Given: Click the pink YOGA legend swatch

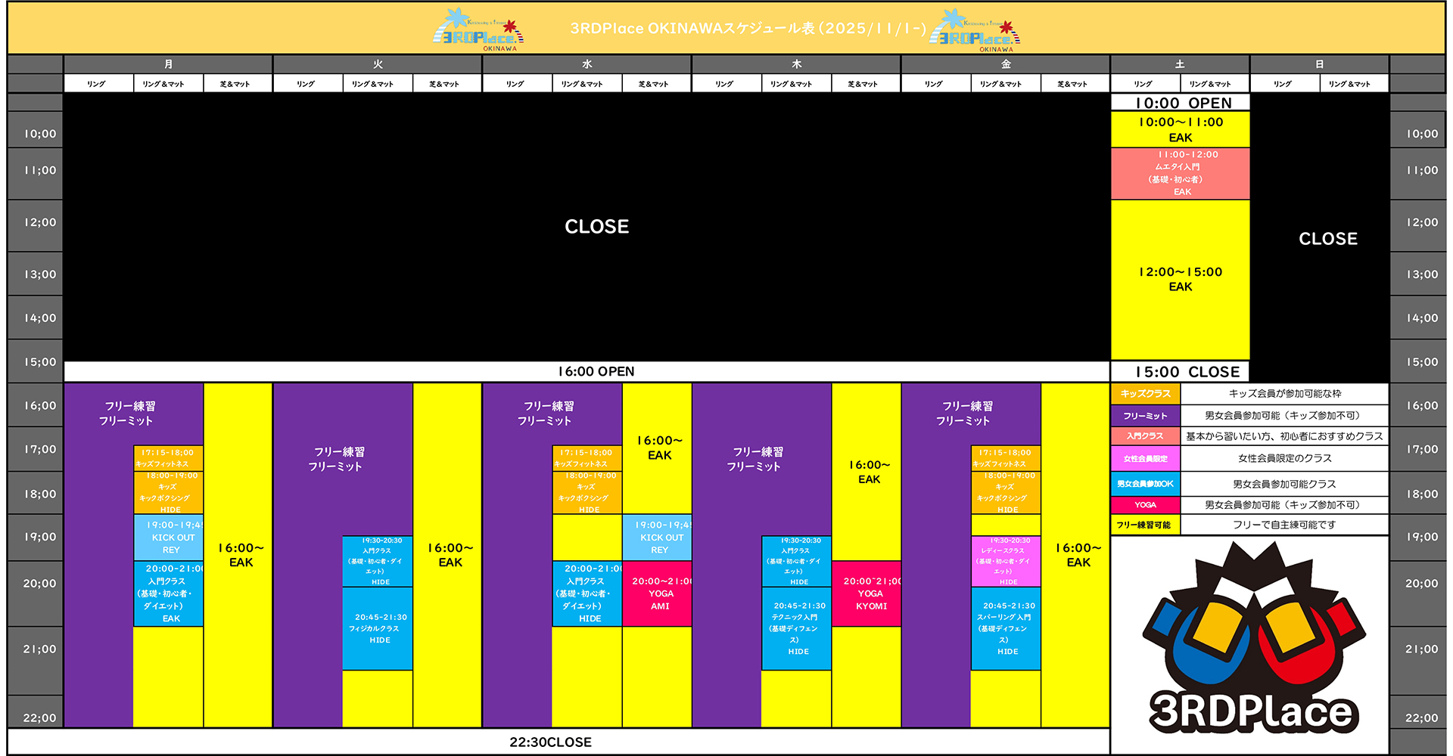Looking at the screenshot, I should point(1145,504).
